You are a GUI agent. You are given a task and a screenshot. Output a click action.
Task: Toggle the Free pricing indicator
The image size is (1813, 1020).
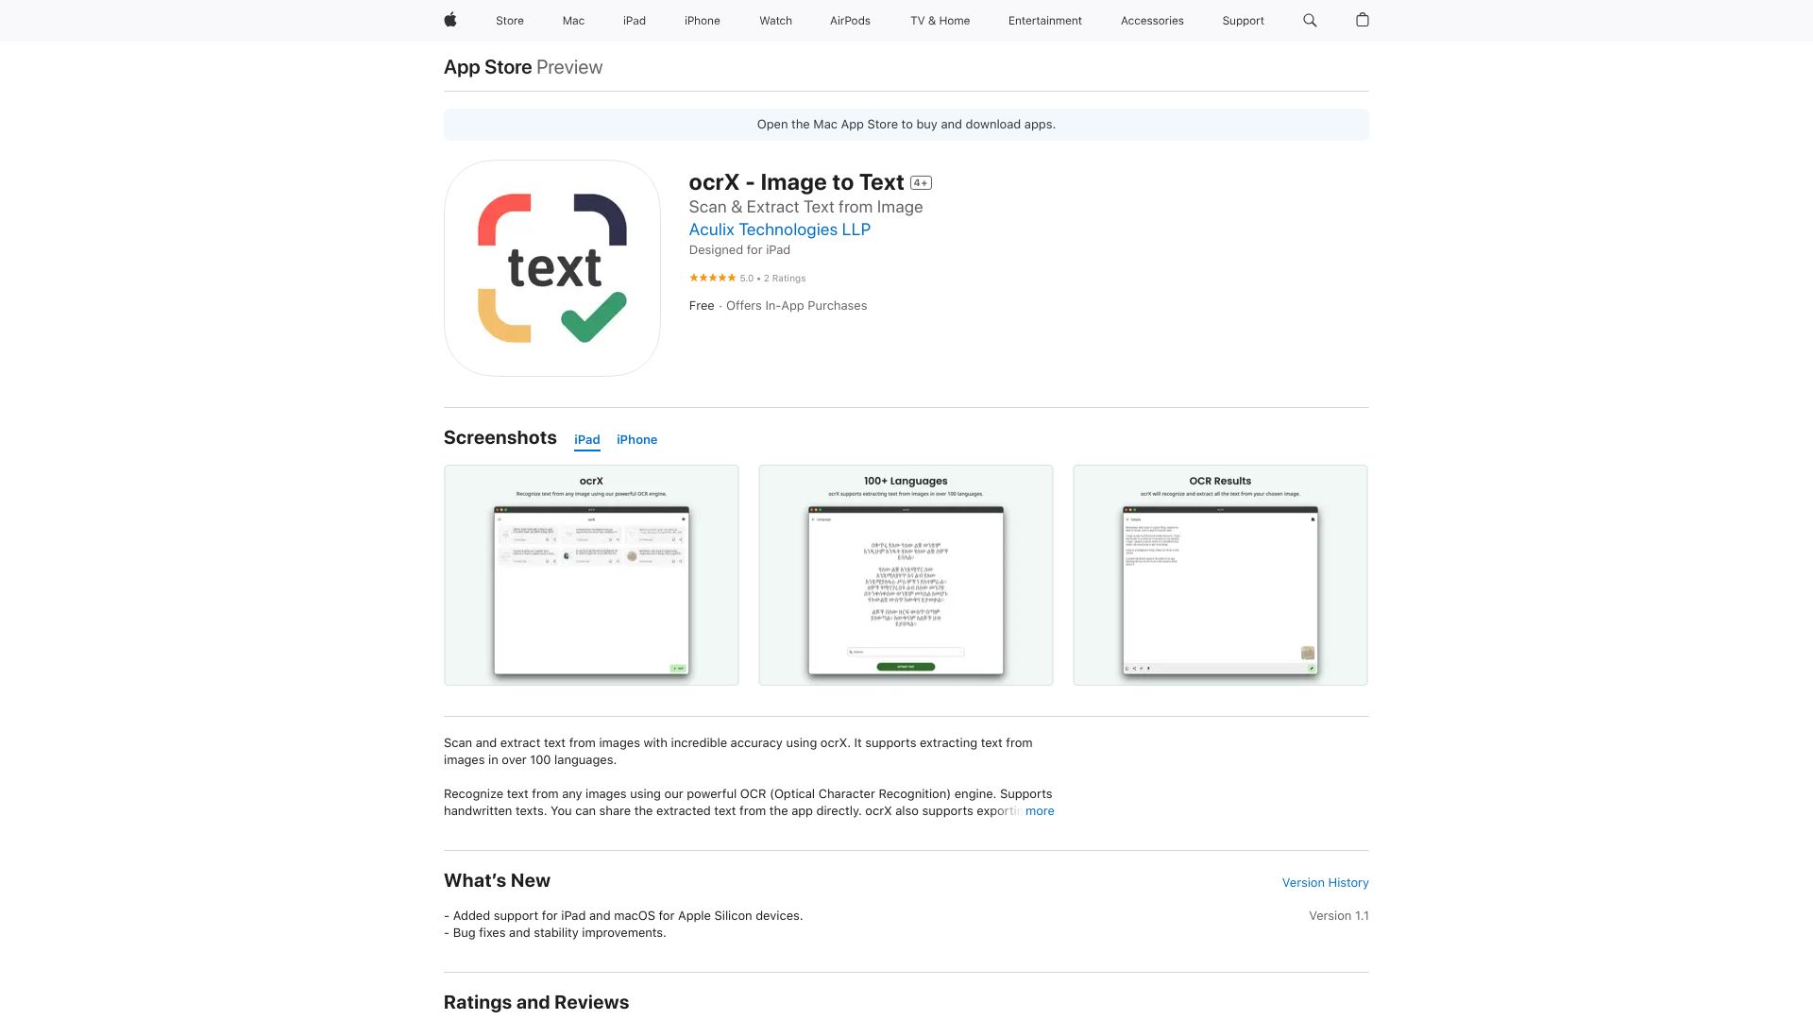(701, 305)
